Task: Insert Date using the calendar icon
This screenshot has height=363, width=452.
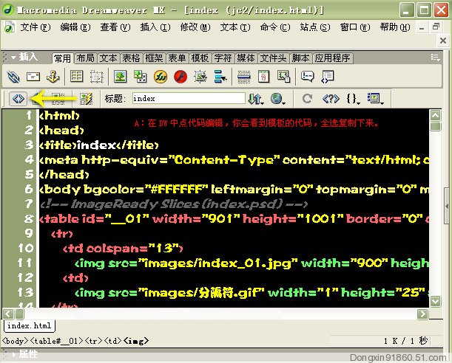Action: (x=264, y=77)
